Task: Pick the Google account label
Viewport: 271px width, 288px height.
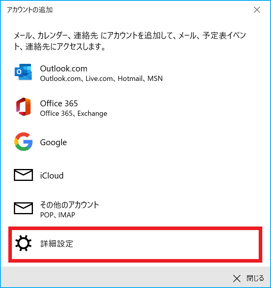Action: pyautogui.click(x=54, y=142)
